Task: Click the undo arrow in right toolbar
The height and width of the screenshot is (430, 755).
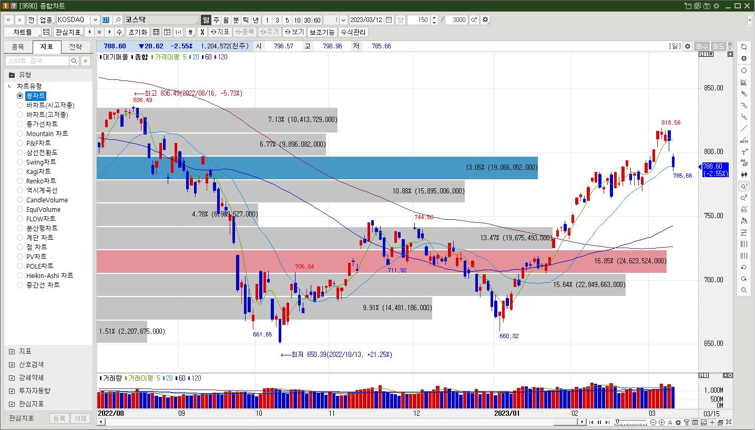Action: pos(743,267)
